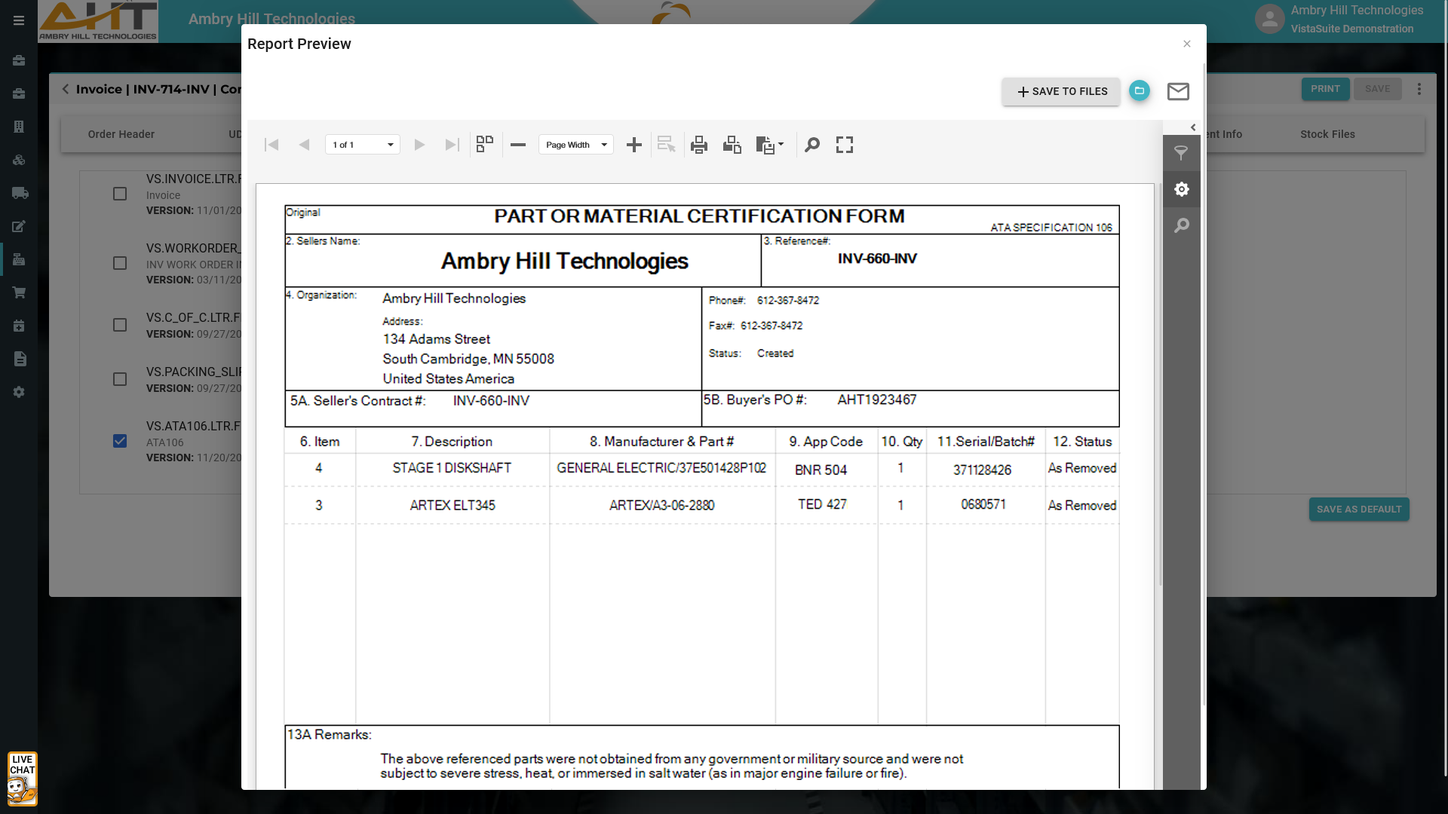Check the VS.INVOICE.LTR checkbox
Viewport: 1448px width, 814px height.
pyautogui.click(x=120, y=194)
